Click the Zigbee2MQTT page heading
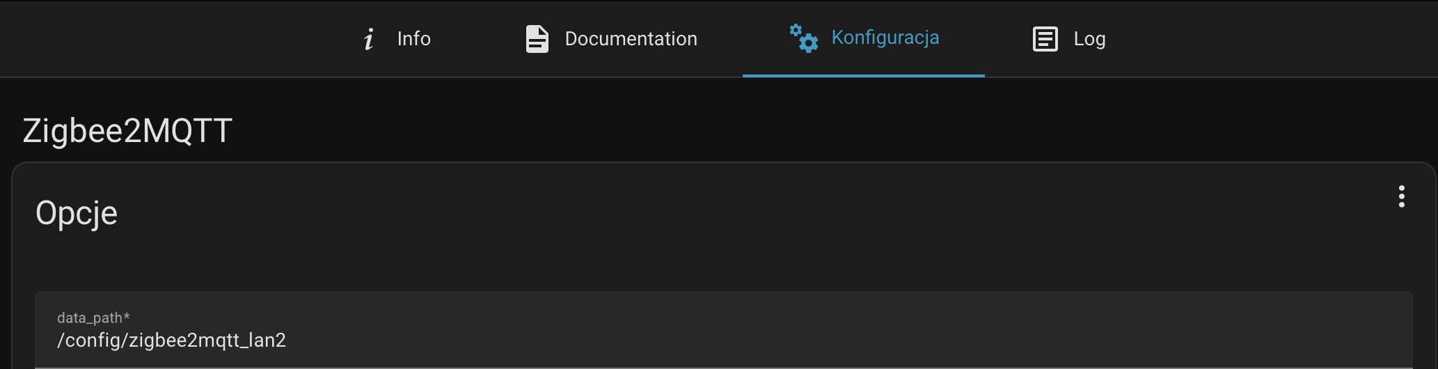Image resolution: width=1438 pixels, height=369 pixels. coord(127,131)
